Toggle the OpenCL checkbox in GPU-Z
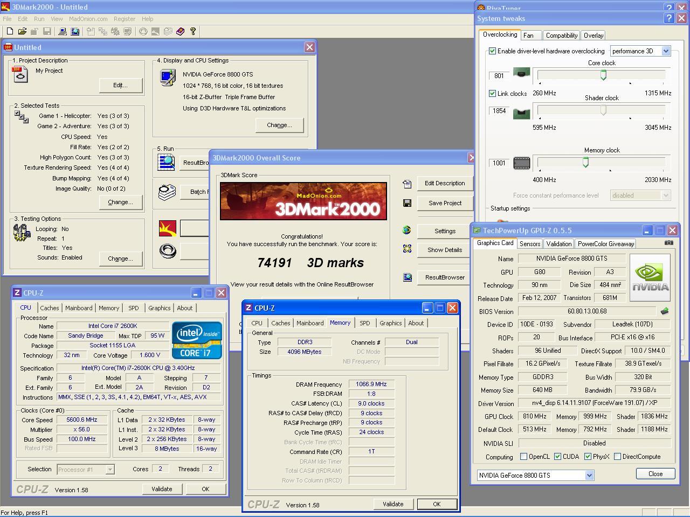This screenshot has width=690, height=517. [x=523, y=457]
